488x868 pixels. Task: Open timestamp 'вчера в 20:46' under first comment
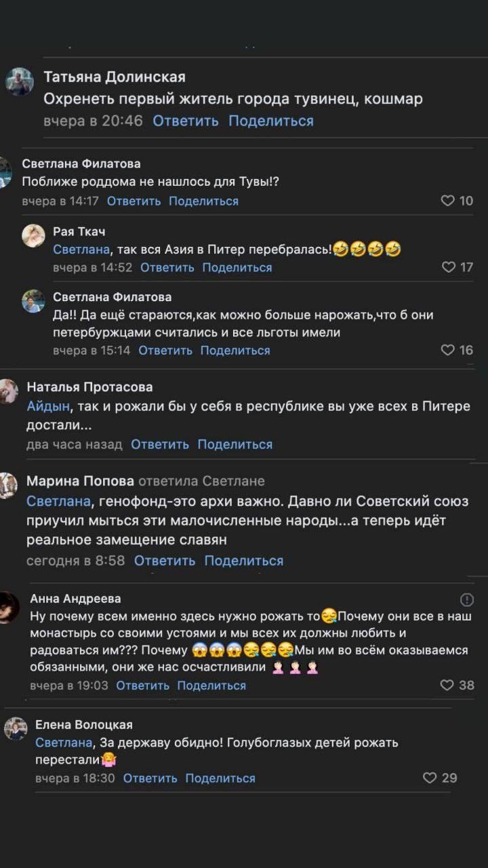(91, 120)
